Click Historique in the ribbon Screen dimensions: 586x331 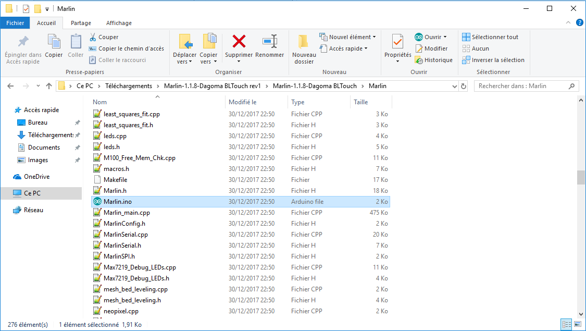[433, 60]
